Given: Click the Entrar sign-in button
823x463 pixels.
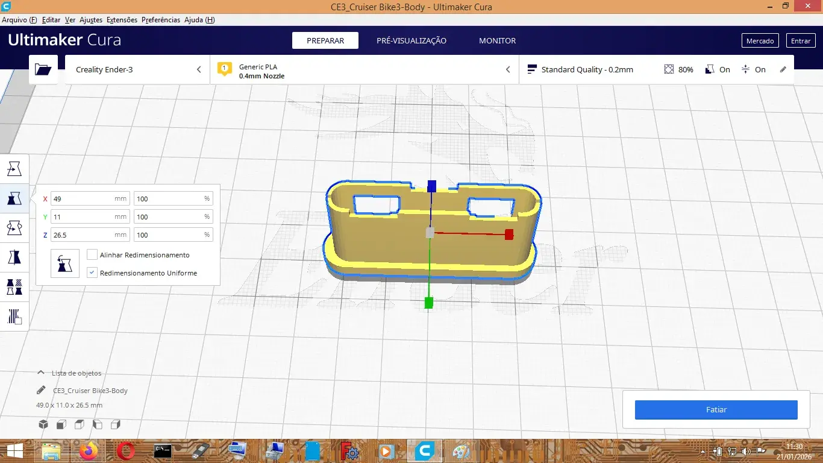Looking at the screenshot, I should tap(801, 40).
